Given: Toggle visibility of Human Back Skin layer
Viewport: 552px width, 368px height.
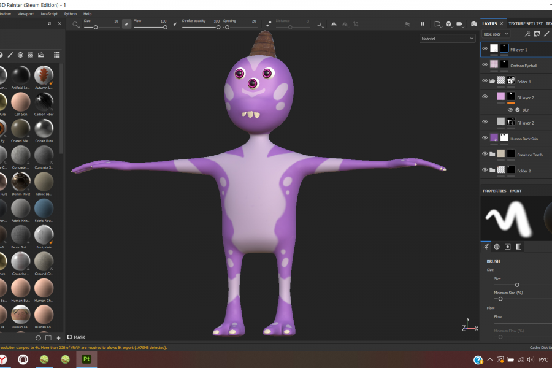Looking at the screenshot, I should 485,138.
